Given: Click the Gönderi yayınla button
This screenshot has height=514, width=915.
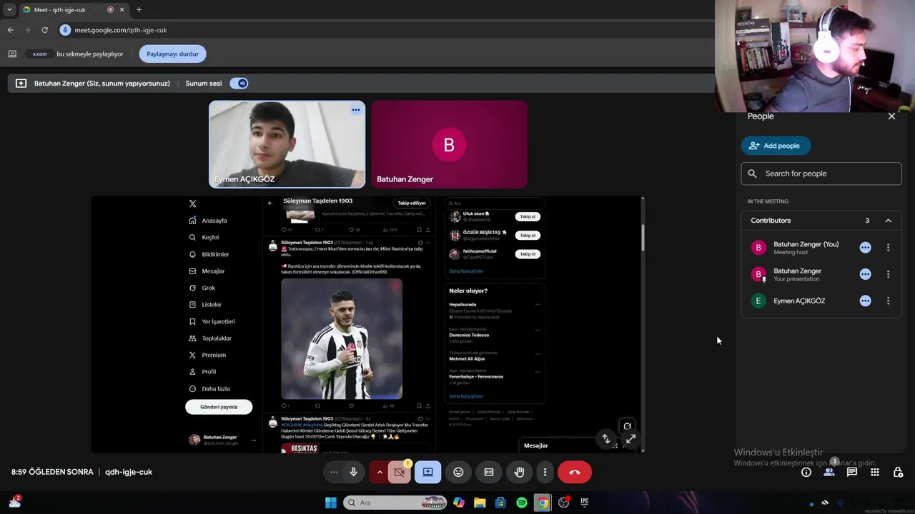Looking at the screenshot, I should [219, 407].
